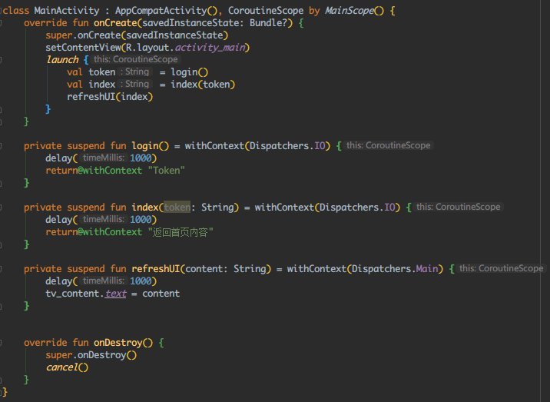
Task: Click the "返回首页内容" string literal
Action: point(181,232)
